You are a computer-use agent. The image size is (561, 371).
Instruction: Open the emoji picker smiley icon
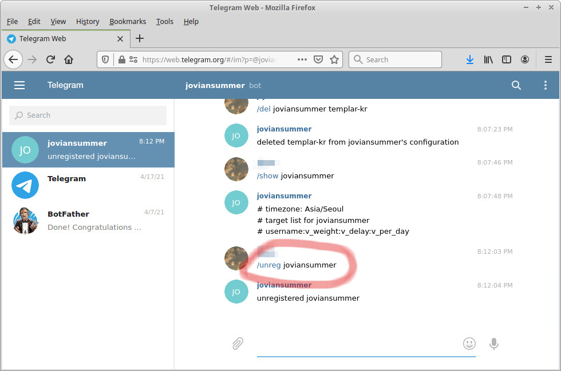pos(469,344)
